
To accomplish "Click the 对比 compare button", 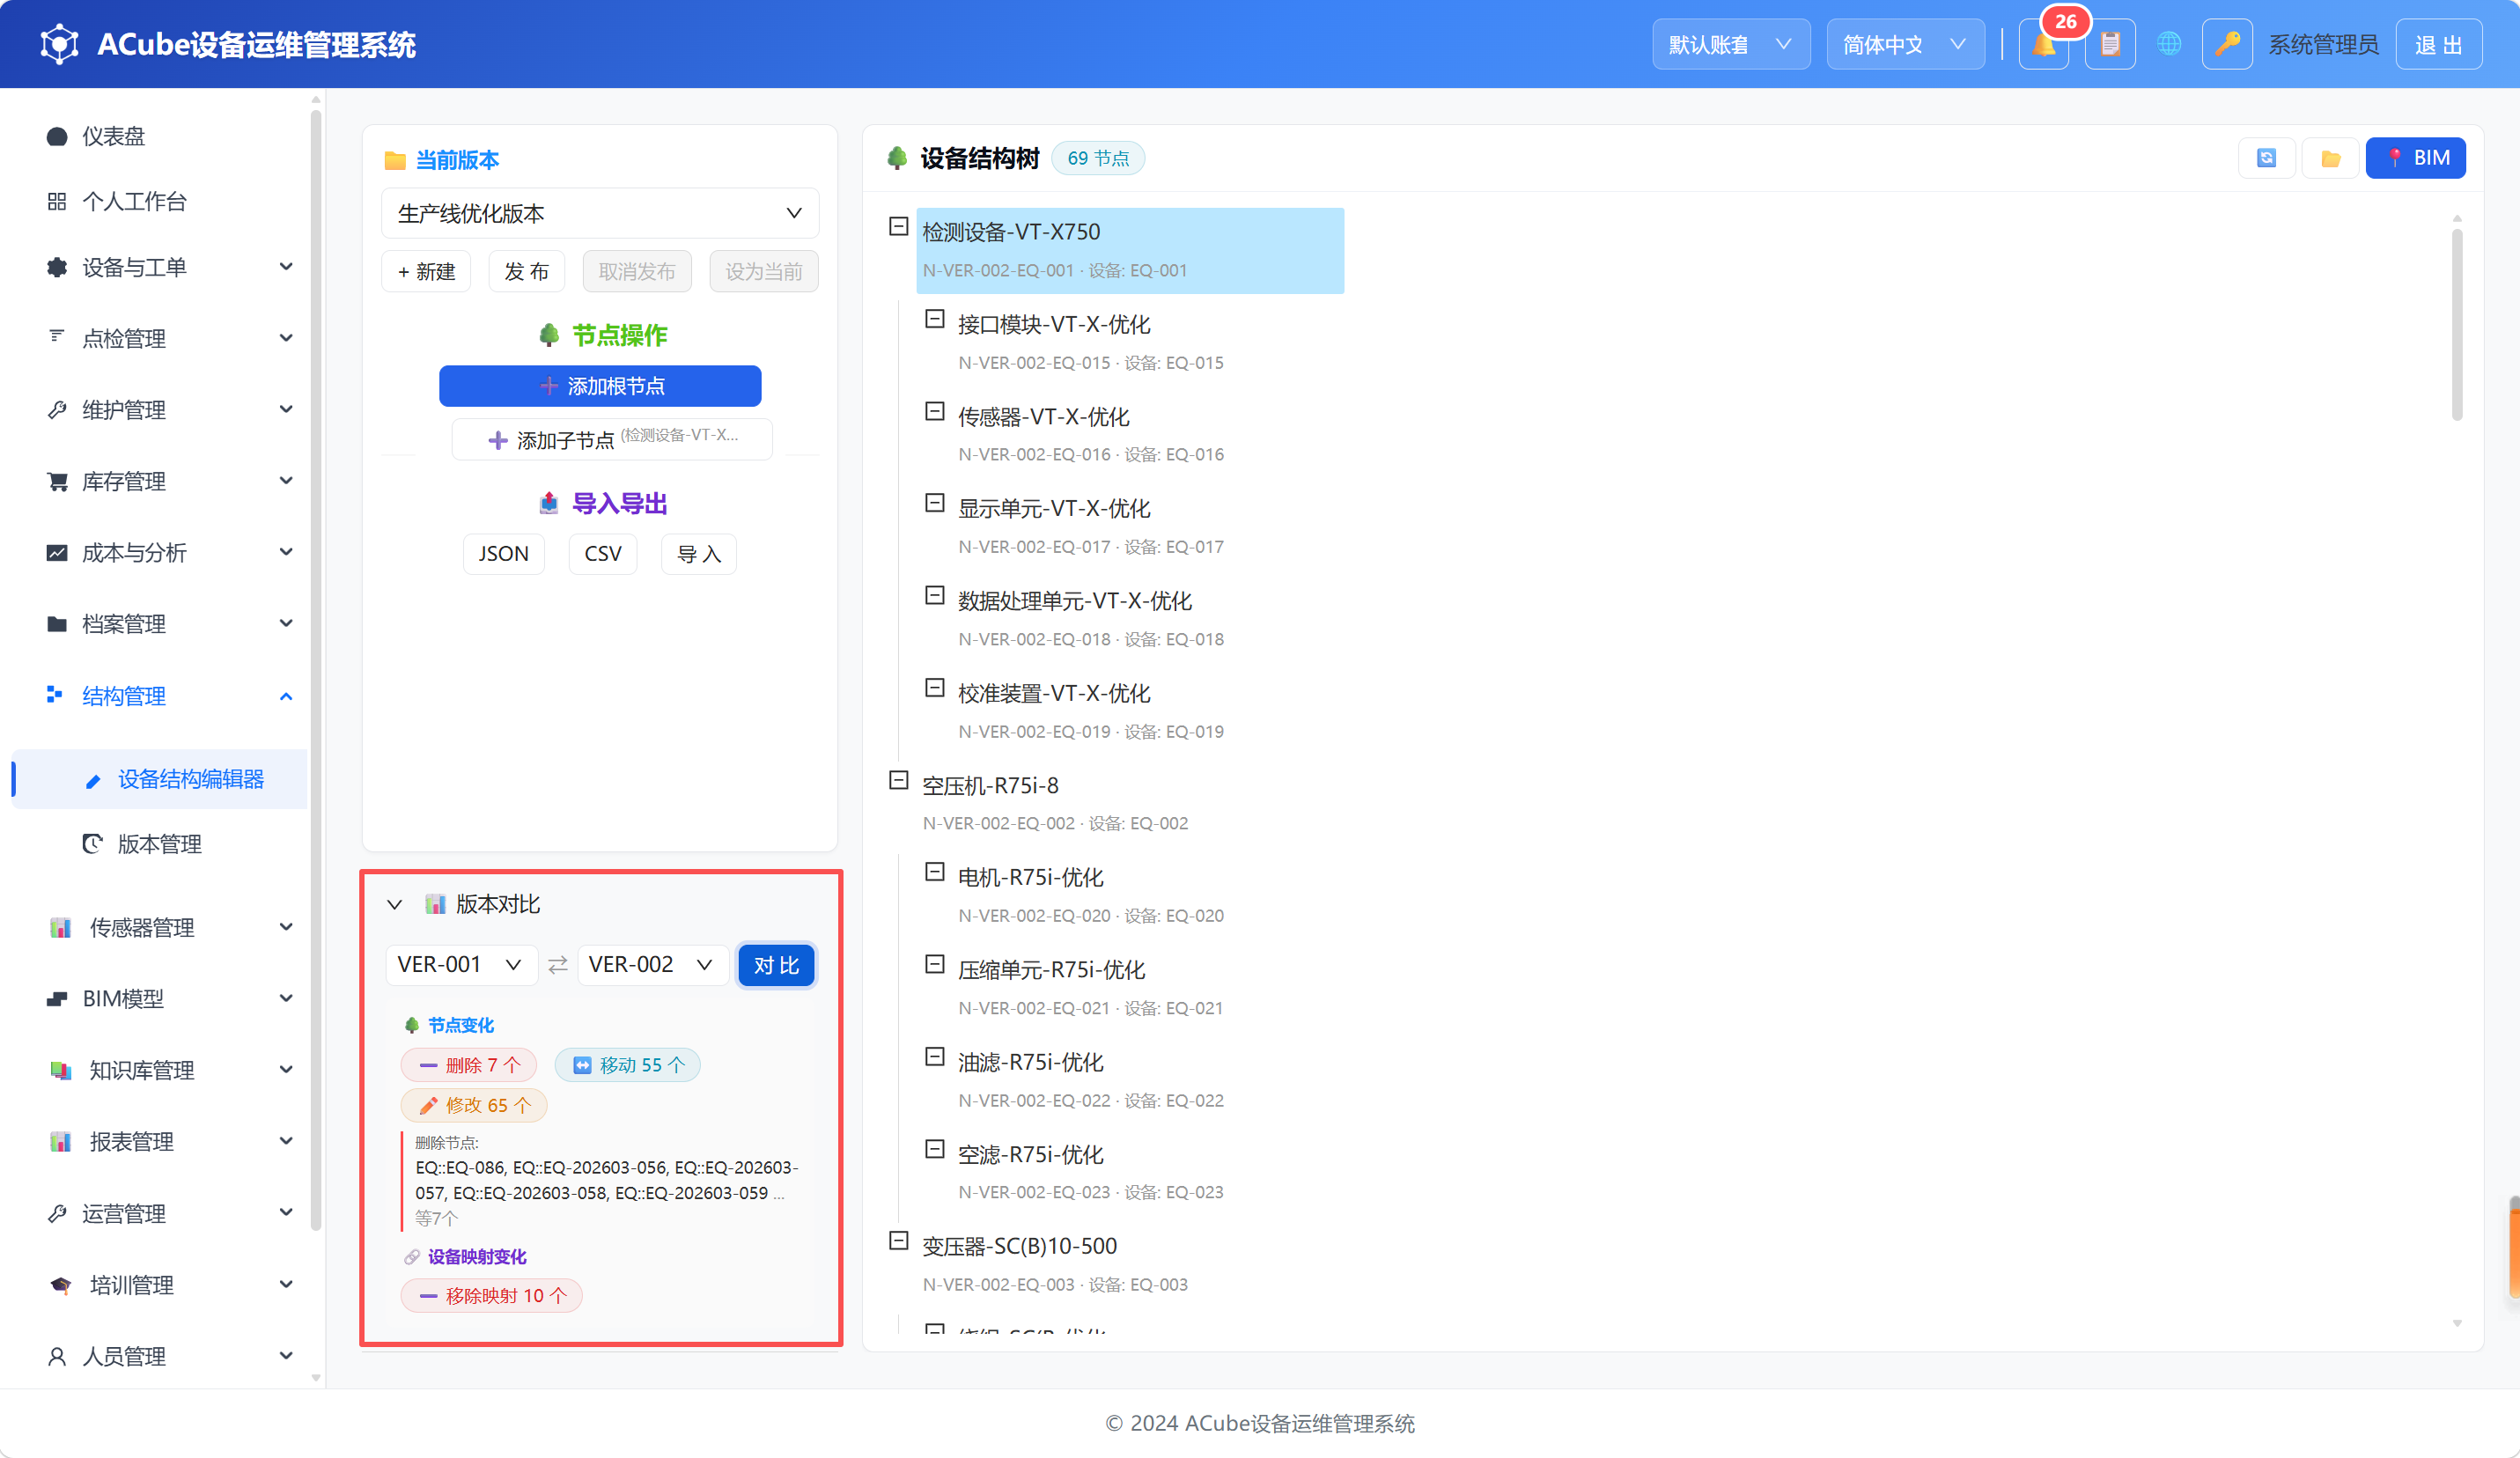I will pyautogui.click(x=776, y=965).
